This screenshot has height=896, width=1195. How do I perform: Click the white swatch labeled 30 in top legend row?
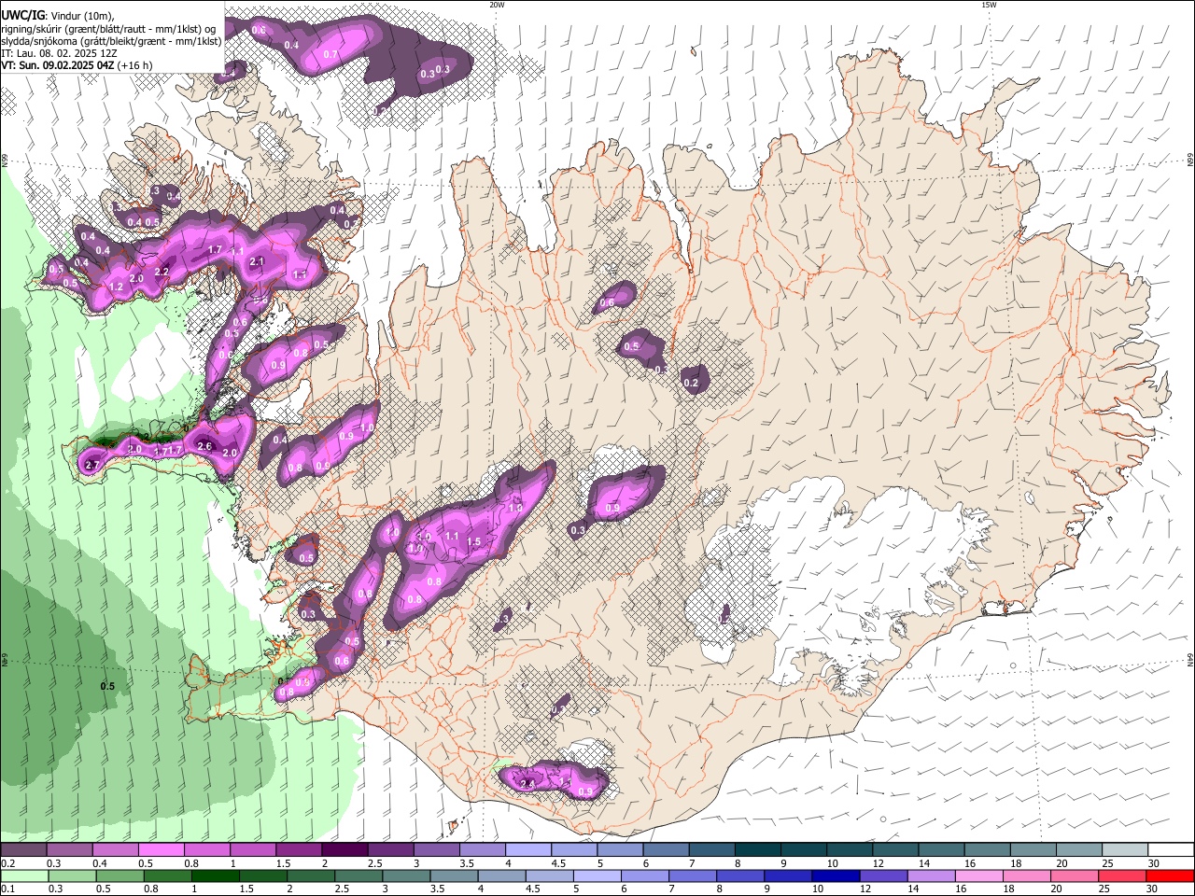pyautogui.click(x=1172, y=850)
